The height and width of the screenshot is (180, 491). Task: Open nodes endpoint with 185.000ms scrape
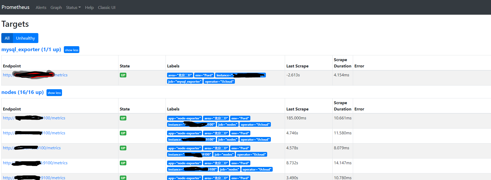click(34, 118)
